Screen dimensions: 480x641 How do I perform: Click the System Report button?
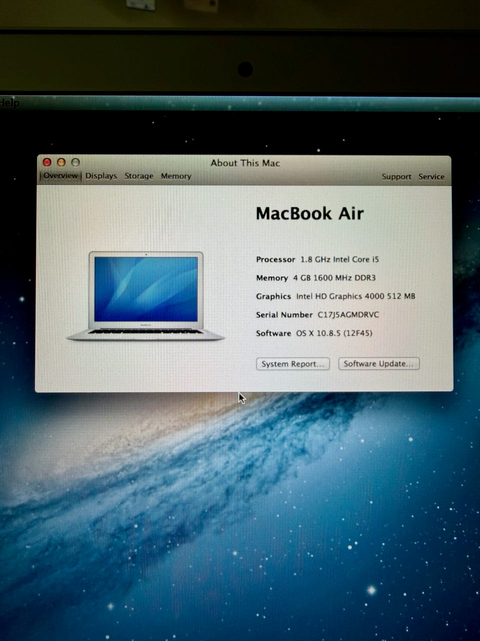[293, 364]
